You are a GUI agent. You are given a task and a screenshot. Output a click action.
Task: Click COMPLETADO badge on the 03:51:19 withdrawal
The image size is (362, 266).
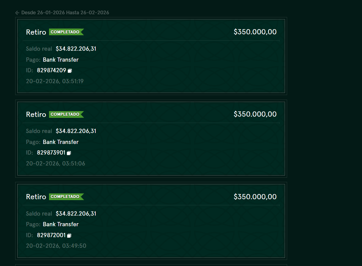click(x=66, y=32)
